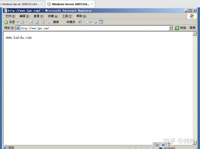Maximize the Internet Explorer window

[x=190, y=11]
